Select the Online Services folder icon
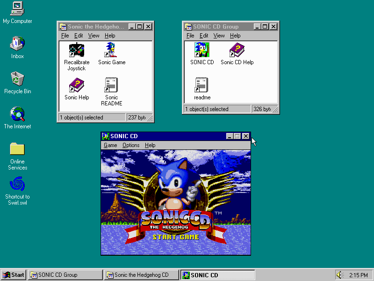Image resolution: width=374 pixels, height=281 pixels. pyautogui.click(x=17, y=149)
